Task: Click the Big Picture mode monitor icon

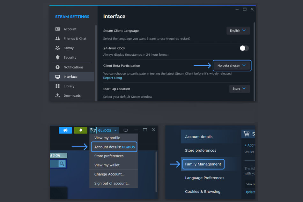Action: coord(126,130)
